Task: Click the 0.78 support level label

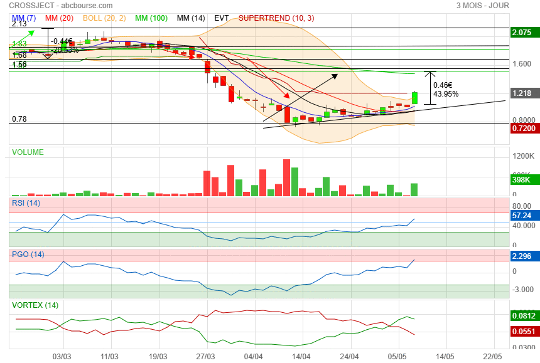Action: [19, 119]
